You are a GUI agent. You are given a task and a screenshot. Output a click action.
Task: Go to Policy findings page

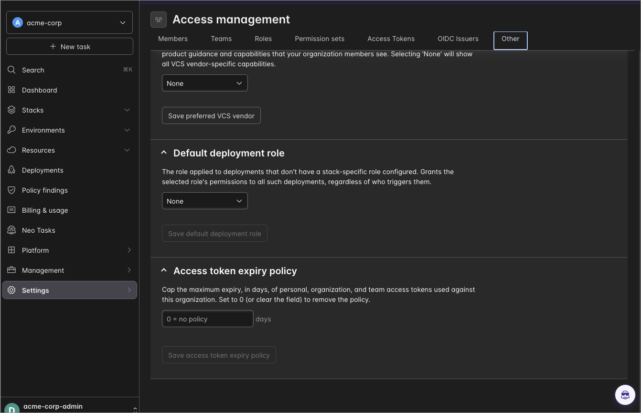point(70,190)
